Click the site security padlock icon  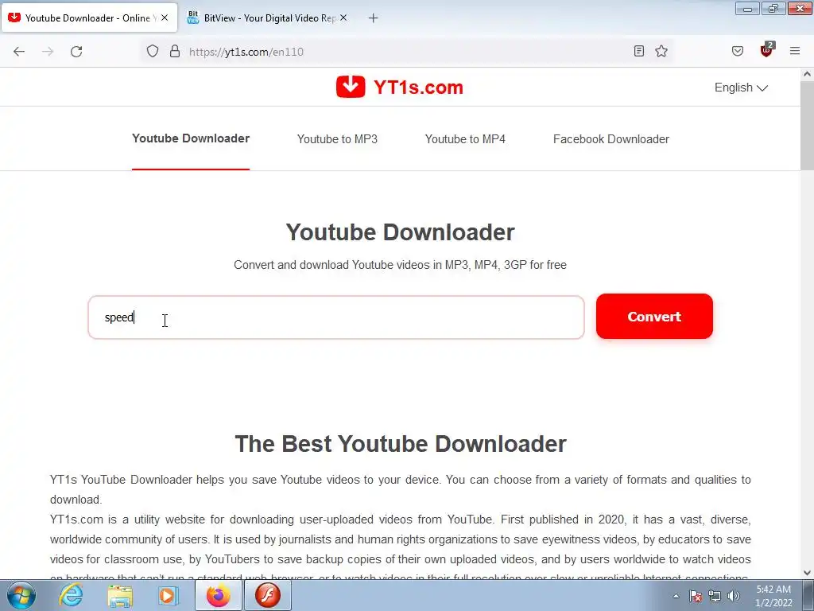click(x=175, y=52)
